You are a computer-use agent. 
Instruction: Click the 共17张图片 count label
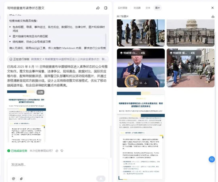click(x=123, y=16)
